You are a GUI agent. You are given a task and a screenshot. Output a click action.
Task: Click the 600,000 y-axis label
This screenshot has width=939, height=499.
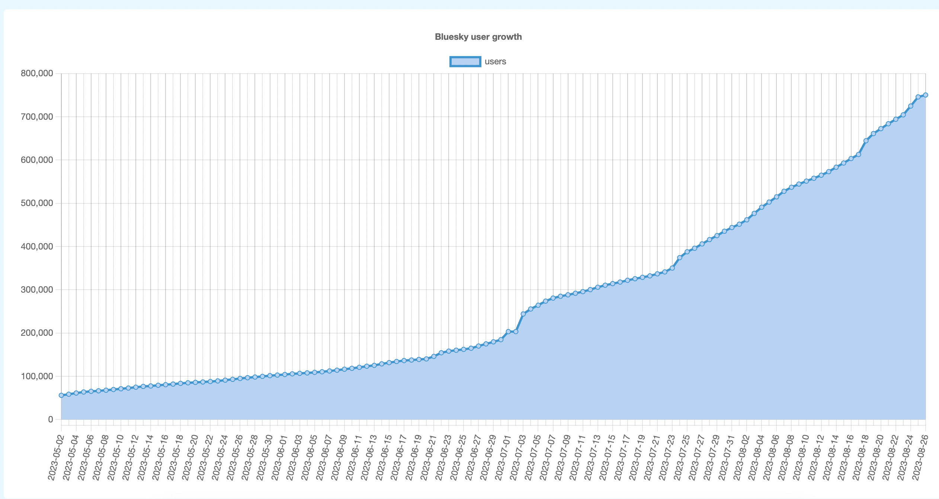click(37, 160)
